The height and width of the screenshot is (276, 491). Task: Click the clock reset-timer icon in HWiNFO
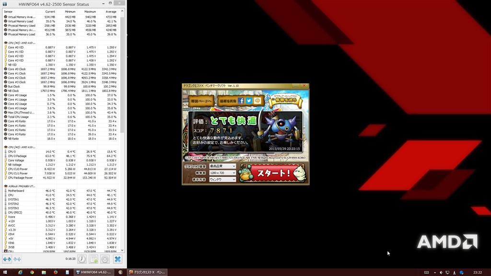(82, 259)
